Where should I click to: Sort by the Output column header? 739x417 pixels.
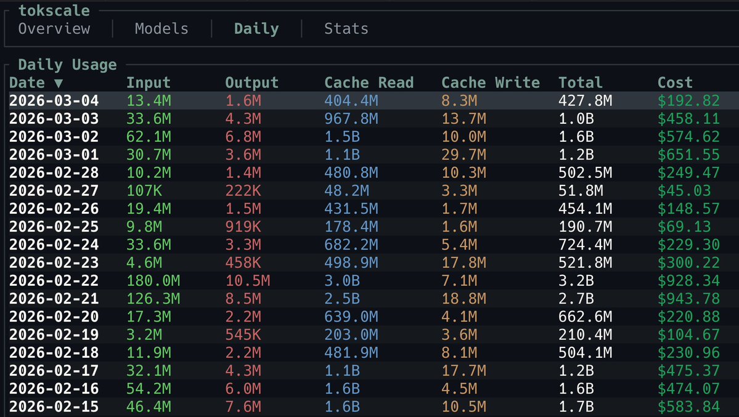click(251, 83)
